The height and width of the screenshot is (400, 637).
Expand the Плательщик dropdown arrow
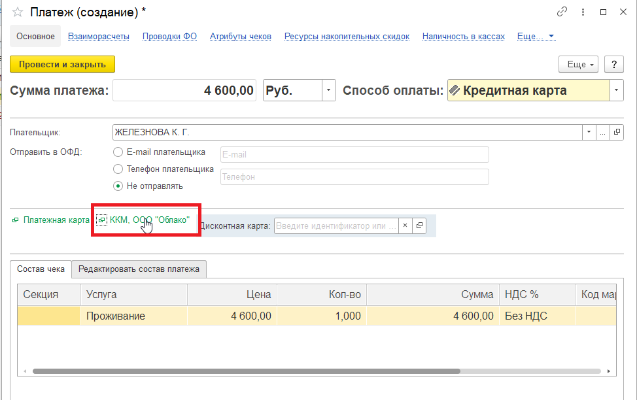(589, 133)
